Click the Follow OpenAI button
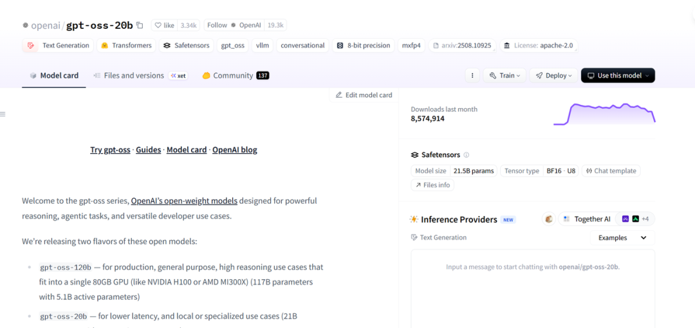 (234, 25)
